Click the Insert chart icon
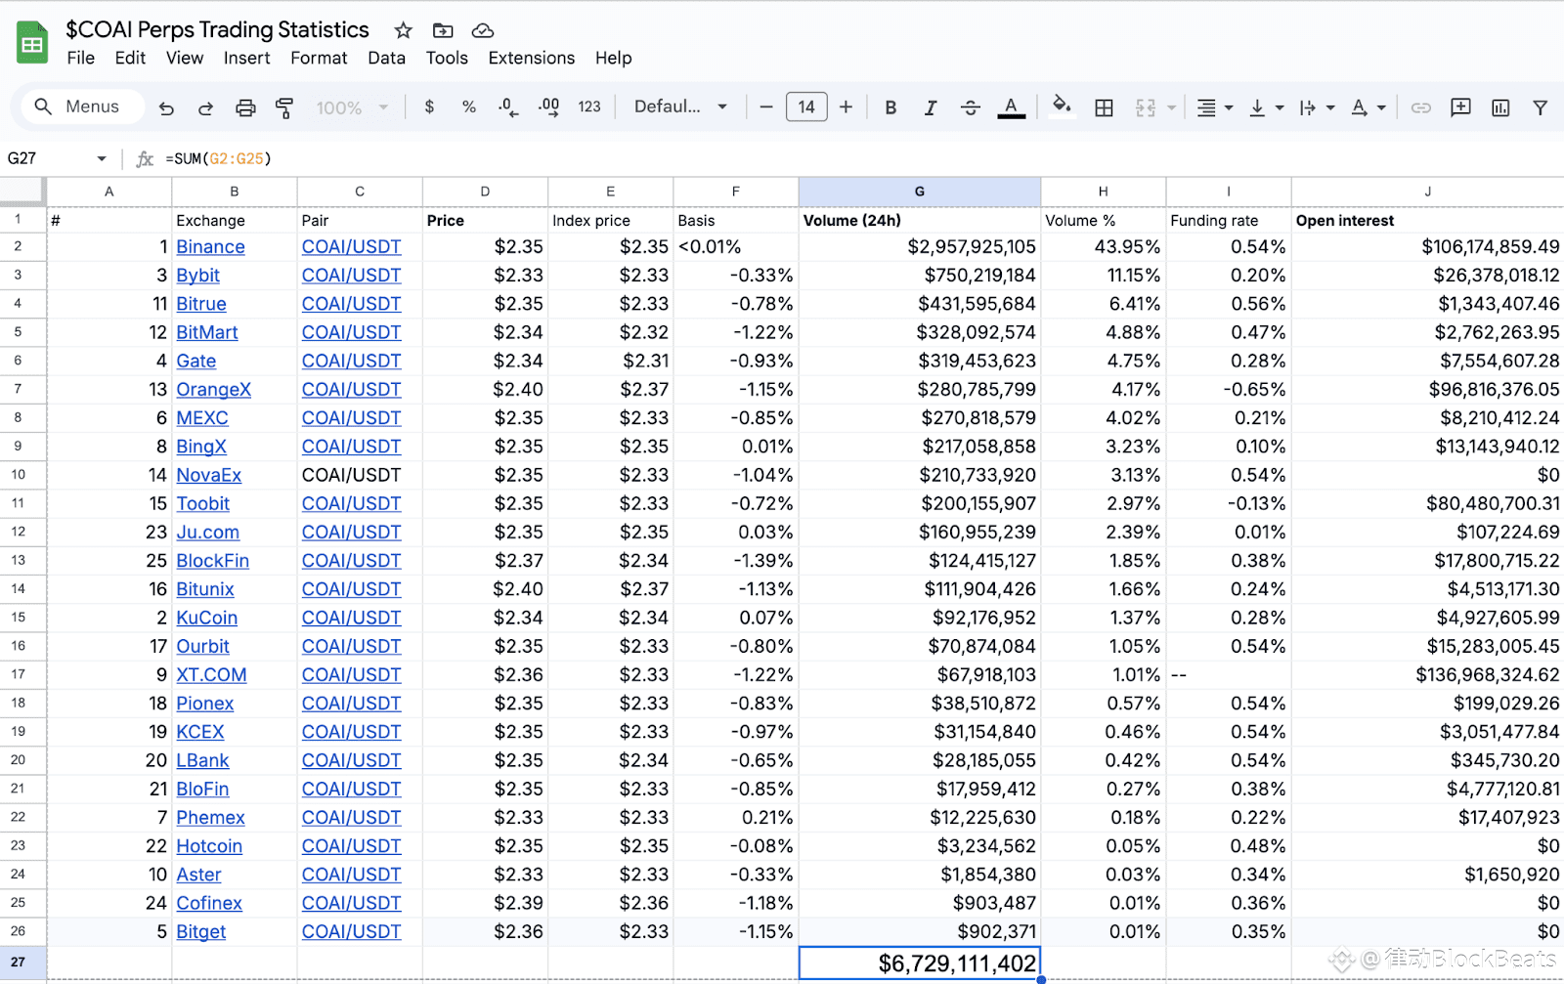The height and width of the screenshot is (984, 1564). click(x=1500, y=107)
